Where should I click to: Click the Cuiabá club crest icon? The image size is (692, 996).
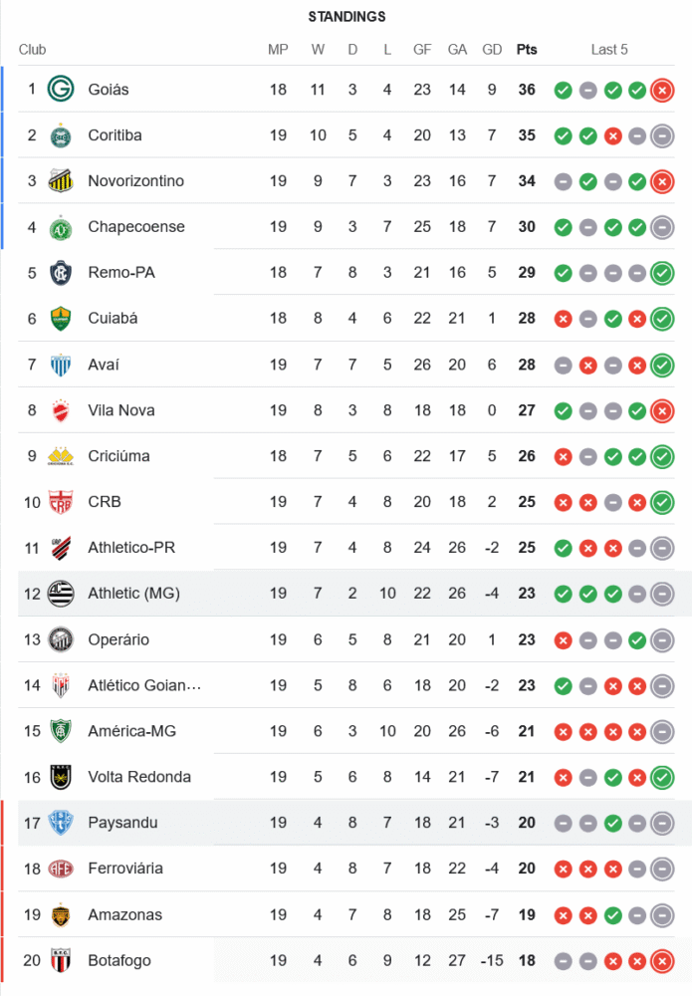61,319
